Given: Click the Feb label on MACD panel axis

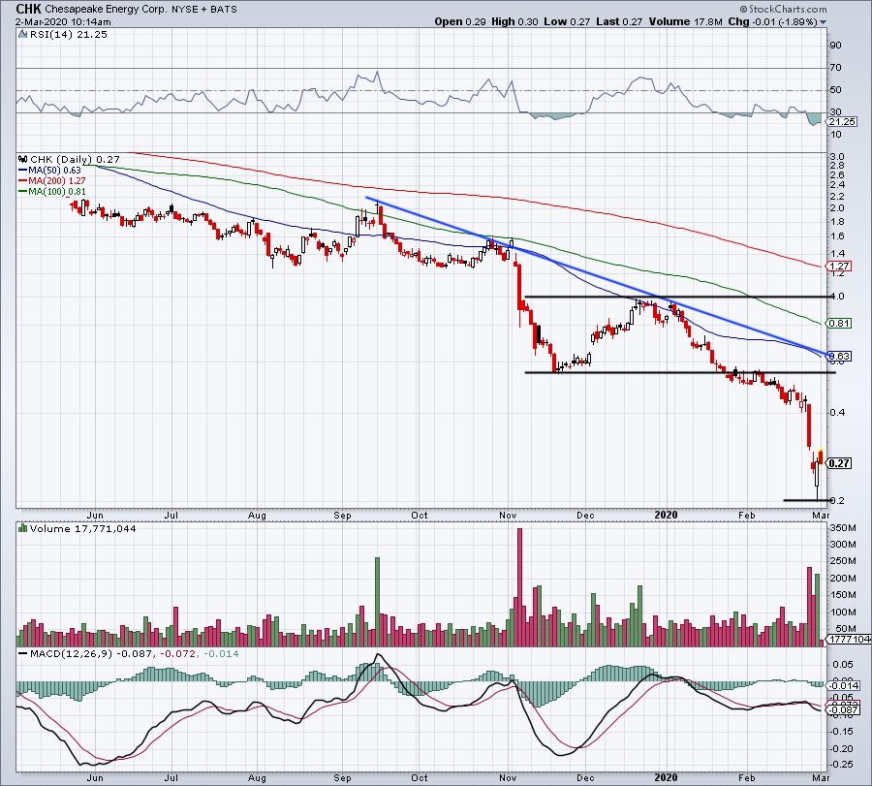Looking at the screenshot, I should click(x=746, y=777).
